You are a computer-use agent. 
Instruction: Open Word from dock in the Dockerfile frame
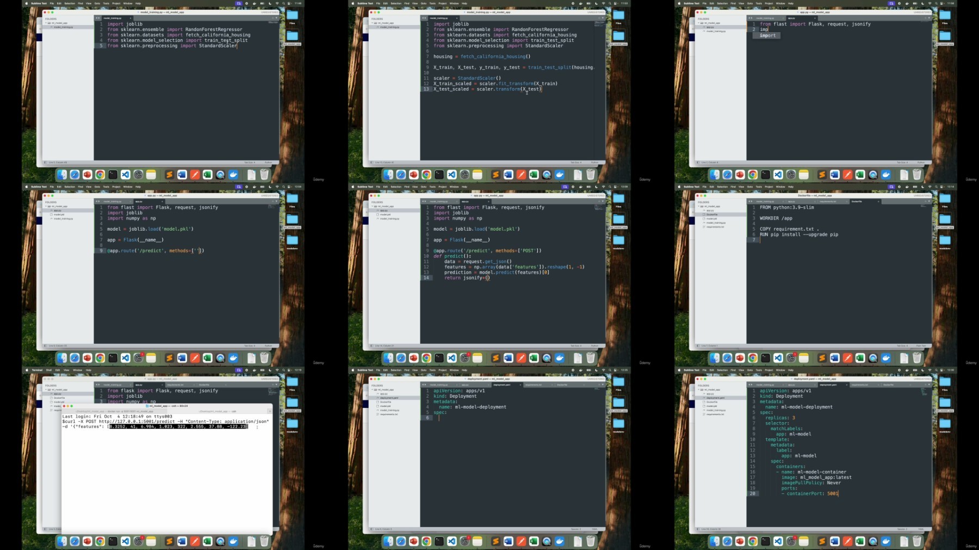pos(835,358)
